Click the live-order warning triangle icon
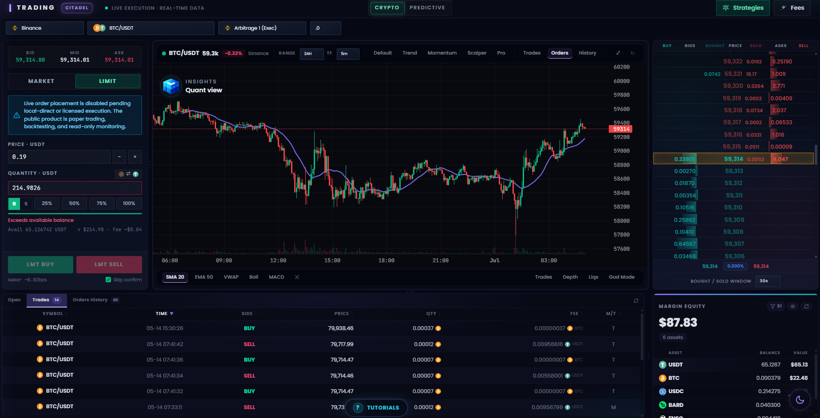The width and height of the screenshot is (820, 418). (x=16, y=115)
